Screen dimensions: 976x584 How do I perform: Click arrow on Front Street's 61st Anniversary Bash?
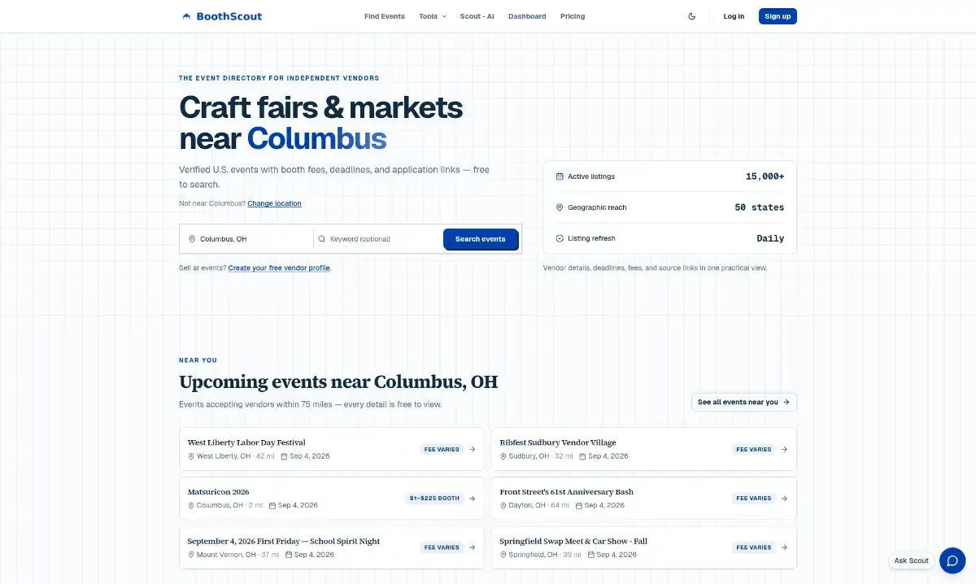[x=785, y=499]
